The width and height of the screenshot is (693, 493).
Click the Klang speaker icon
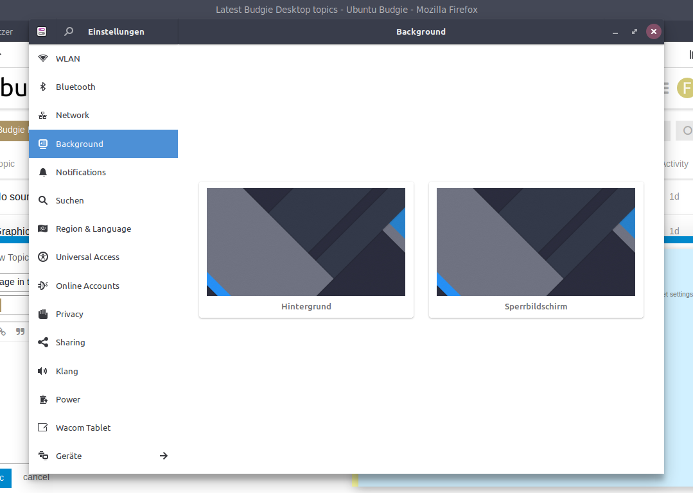pyautogui.click(x=43, y=371)
